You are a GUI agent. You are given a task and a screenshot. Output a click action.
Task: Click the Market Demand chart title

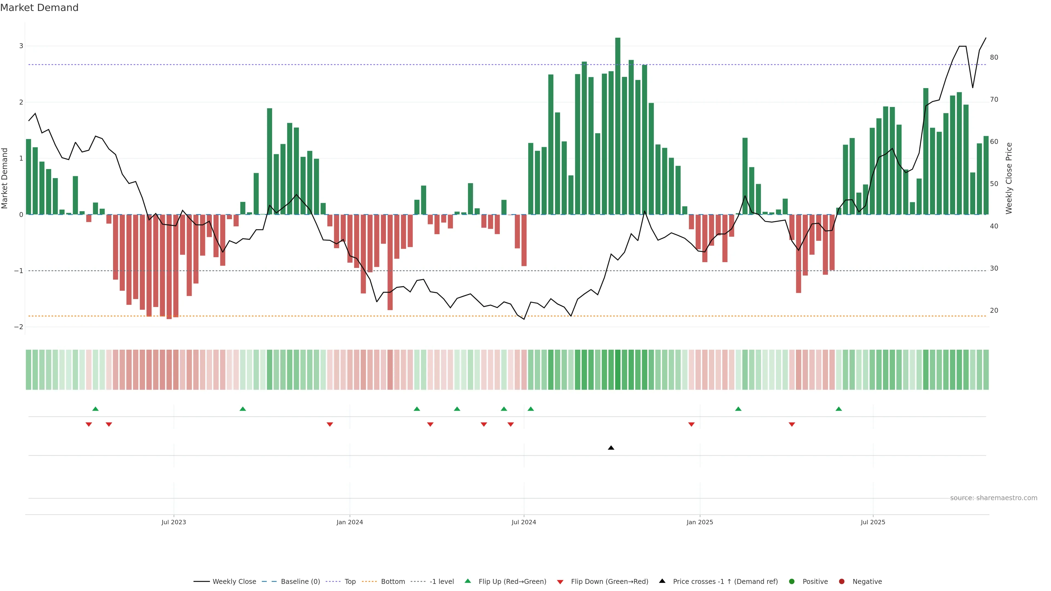(39, 8)
